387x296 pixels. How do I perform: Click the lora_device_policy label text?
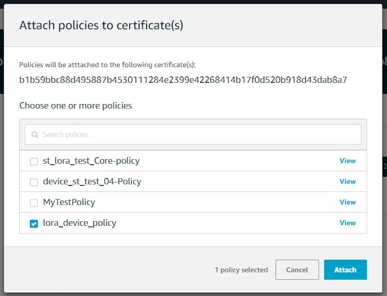80,223
